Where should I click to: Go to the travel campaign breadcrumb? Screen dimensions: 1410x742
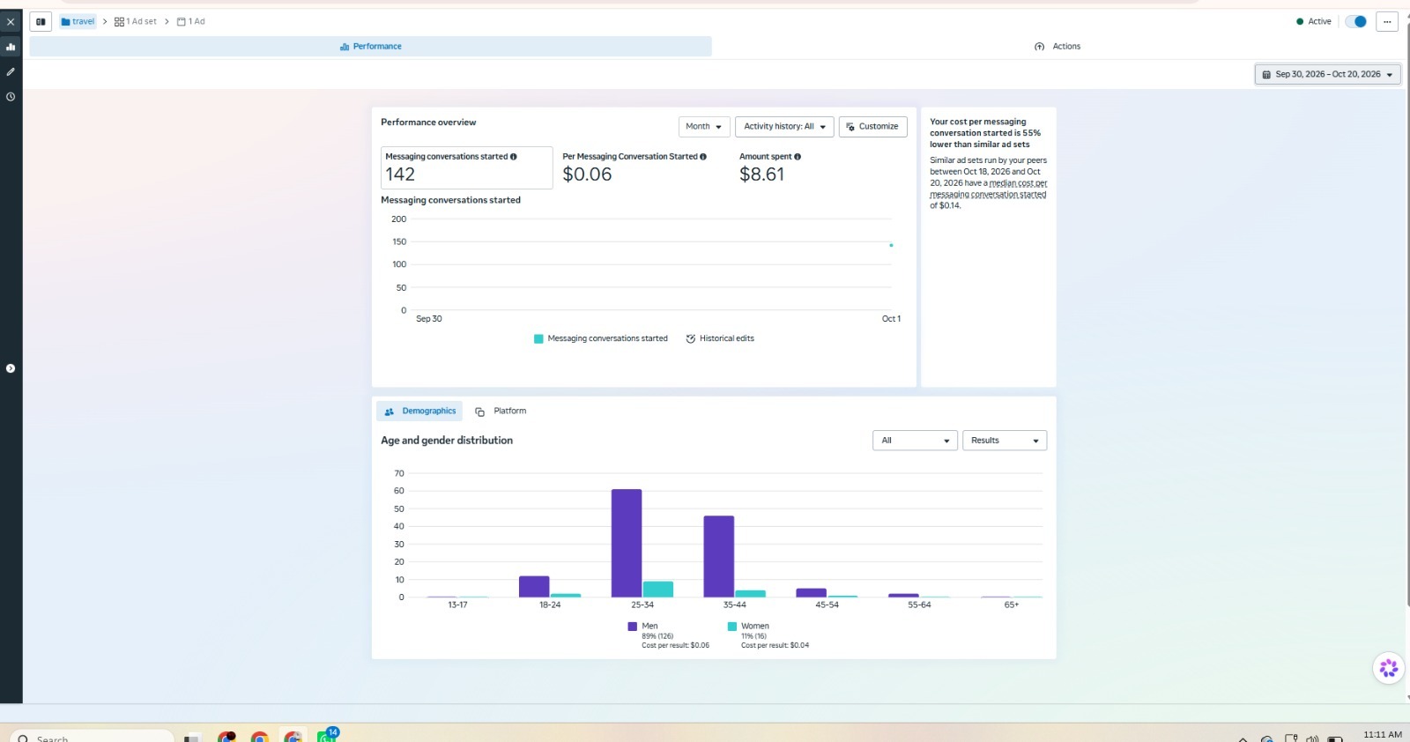tap(78, 22)
